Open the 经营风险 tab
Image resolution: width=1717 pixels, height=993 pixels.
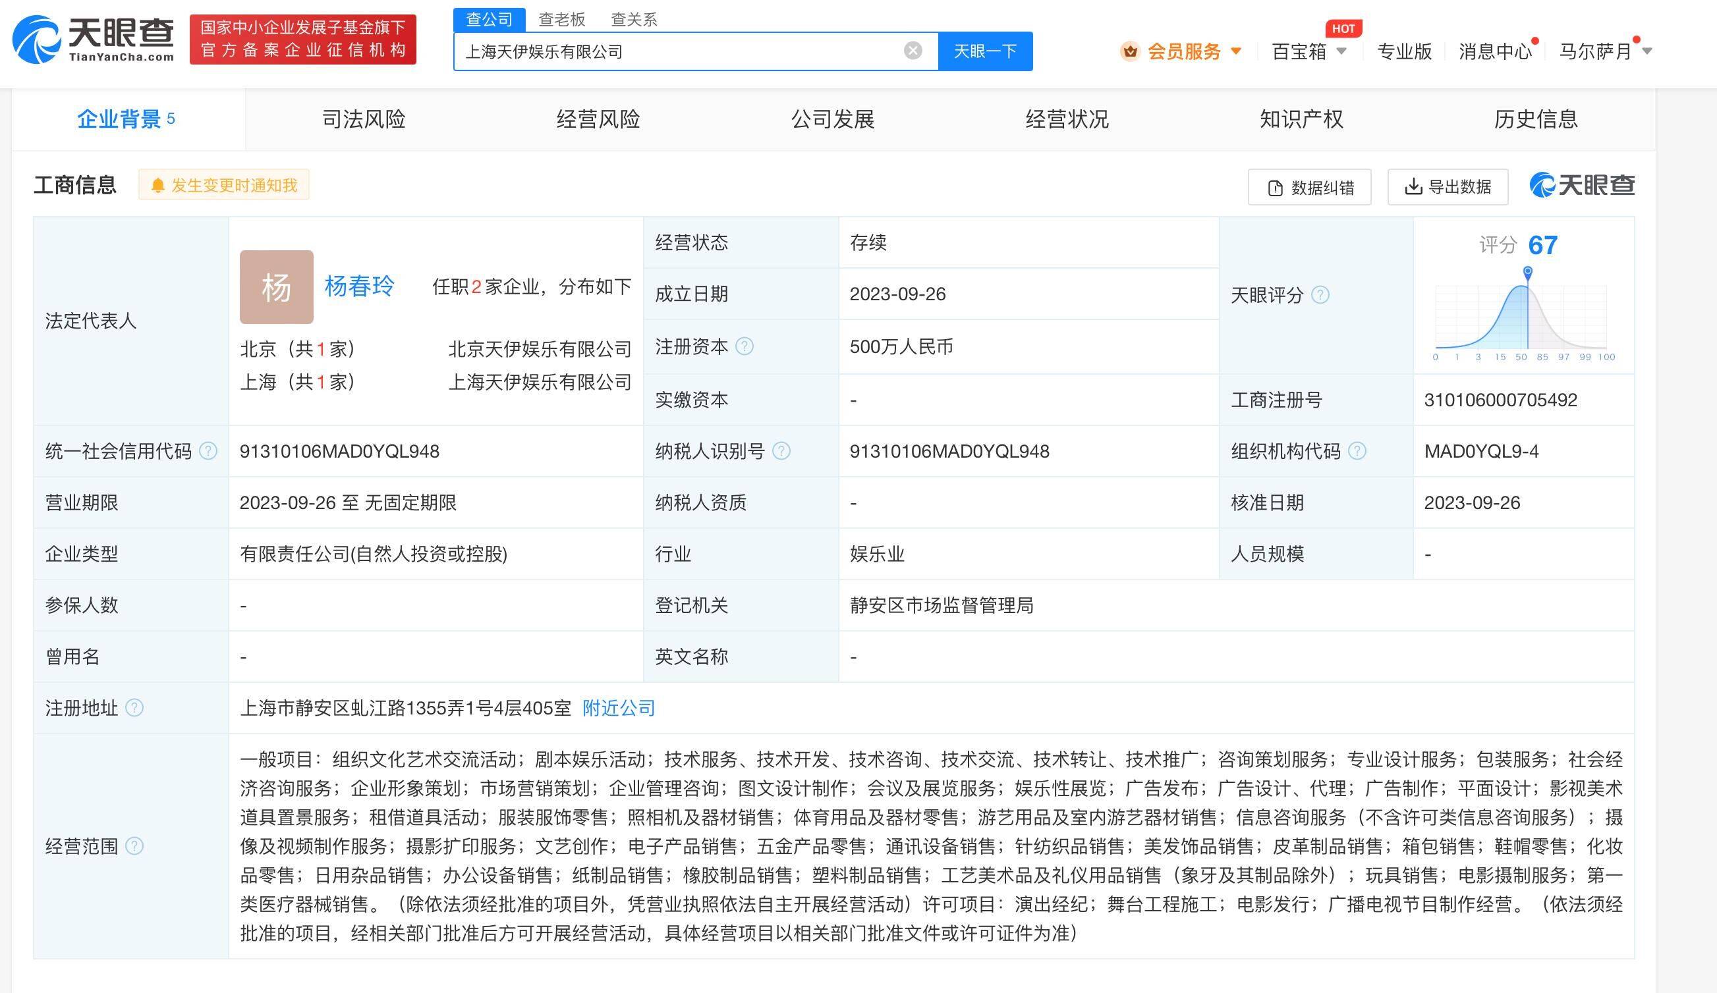click(x=598, y=119)
